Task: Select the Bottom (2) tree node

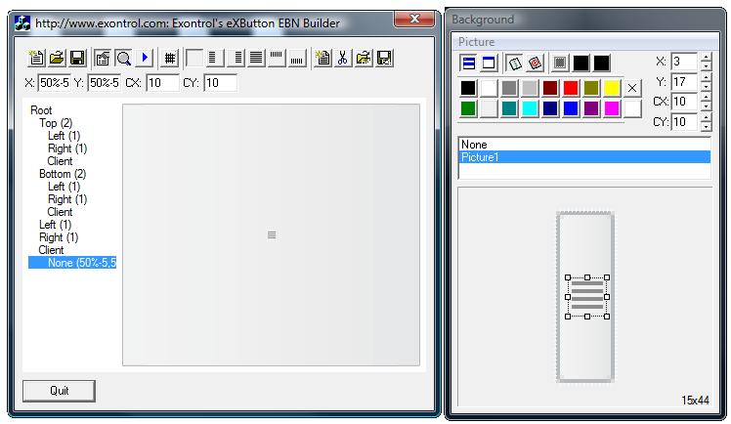Action: pyautogui.click(x=63, y=174)
